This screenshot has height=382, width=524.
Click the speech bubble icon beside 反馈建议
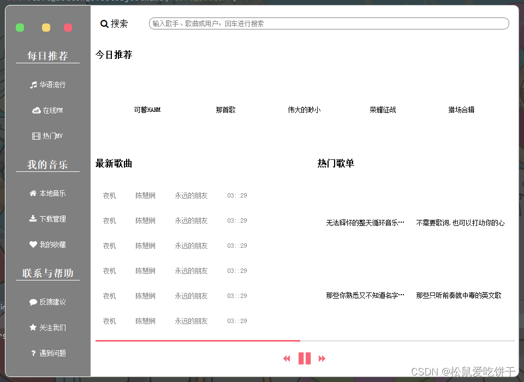tap(33, 302)
